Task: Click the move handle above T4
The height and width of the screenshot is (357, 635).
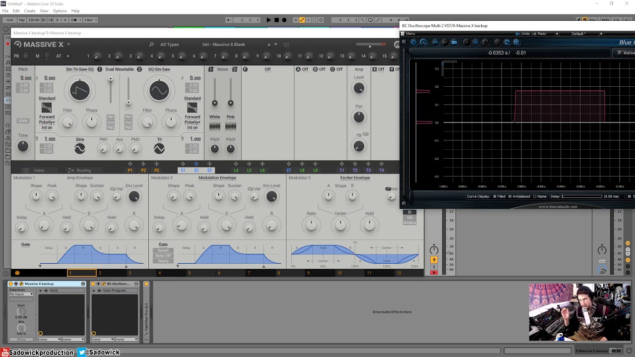Action: coord(381,164)
